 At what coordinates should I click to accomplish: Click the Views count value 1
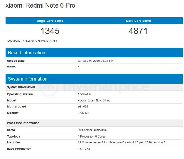click(x=79, y=67)
